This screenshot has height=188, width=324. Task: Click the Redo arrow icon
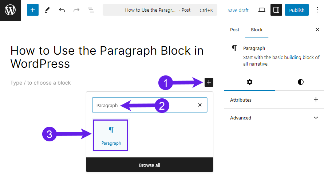(x=76, y=10)
